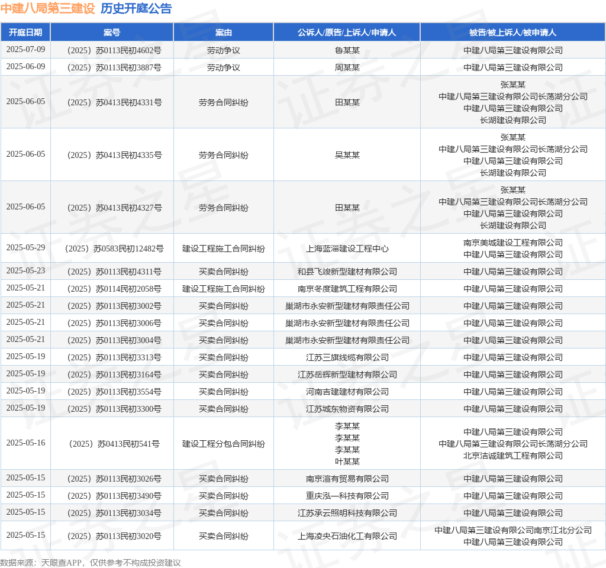Click the 建设工程分包合同纠纷 case cause
This screenshot has width=606, height=568.
click(223, 444)
